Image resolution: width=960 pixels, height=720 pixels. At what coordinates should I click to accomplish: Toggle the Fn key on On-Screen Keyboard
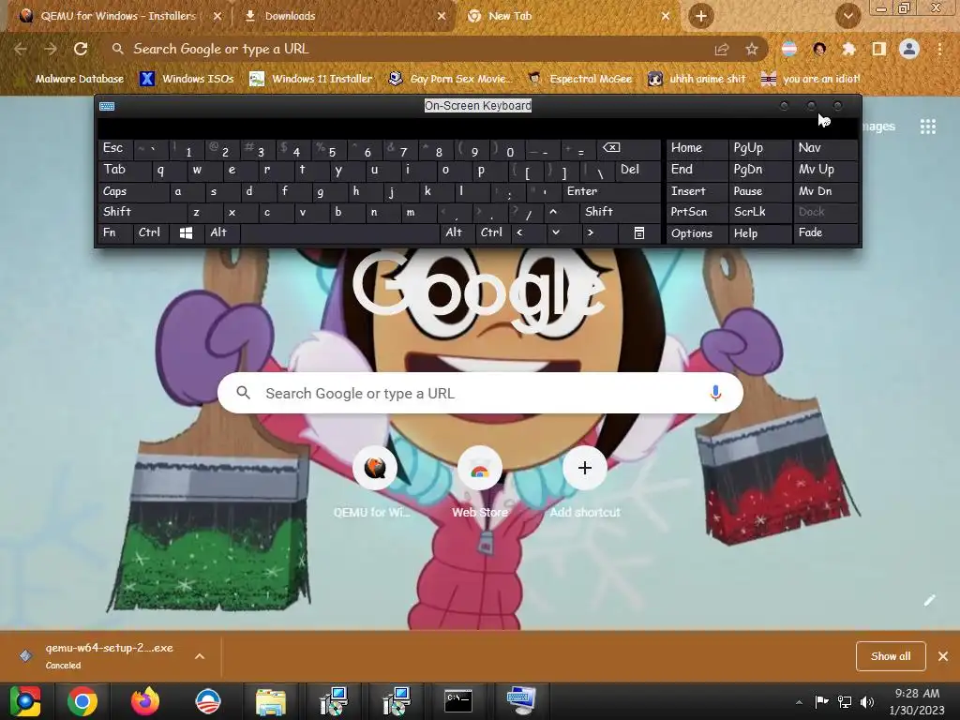[115, 232]
